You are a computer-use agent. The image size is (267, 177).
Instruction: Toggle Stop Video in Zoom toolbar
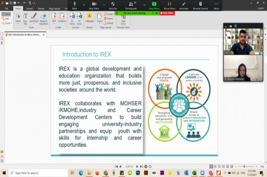pyautogui.click(x=94, y=5)
